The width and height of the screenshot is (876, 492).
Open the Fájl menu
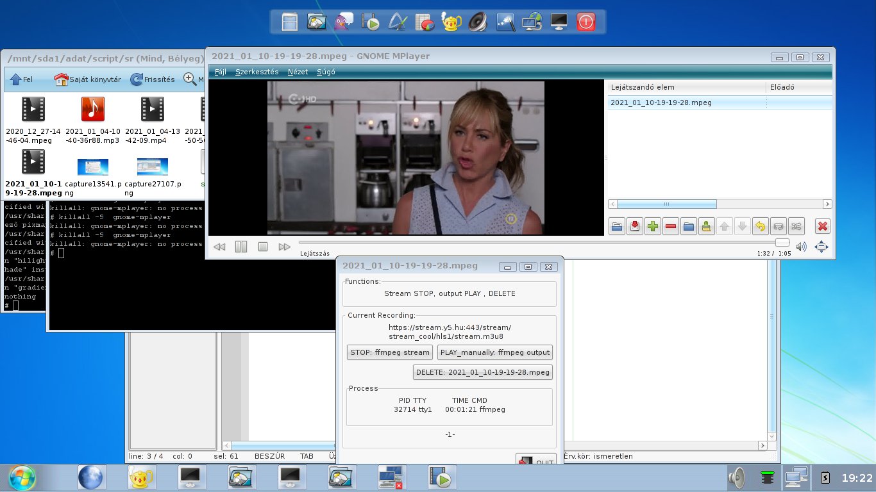[221, 72]
